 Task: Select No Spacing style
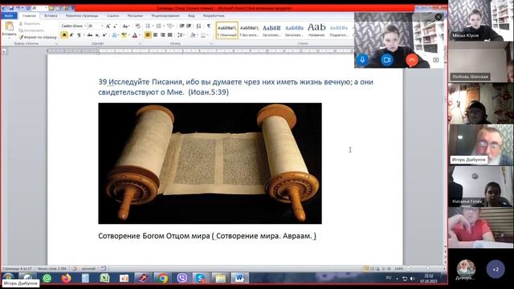pos(249,31)
